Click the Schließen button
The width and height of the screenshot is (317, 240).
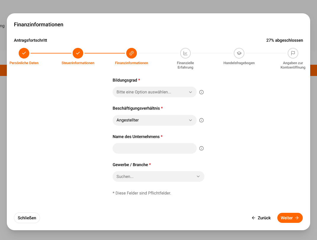27,218
